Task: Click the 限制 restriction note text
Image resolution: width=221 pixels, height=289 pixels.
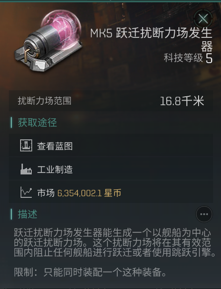Action: (x=90, y=272)
